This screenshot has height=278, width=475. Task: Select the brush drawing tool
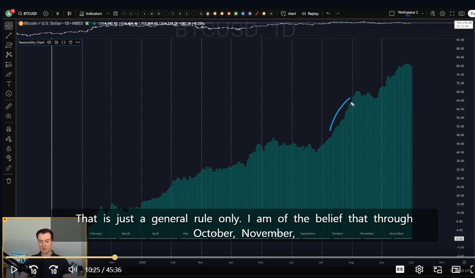(9, 74)
